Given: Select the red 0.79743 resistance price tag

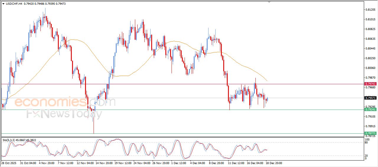Looking at the screenshot, I should coord(370,84).
